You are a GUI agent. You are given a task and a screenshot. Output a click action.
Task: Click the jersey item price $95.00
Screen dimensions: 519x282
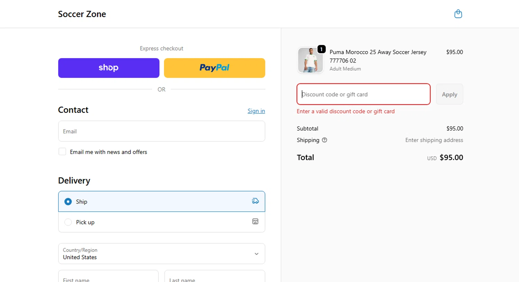pyautogui.click(x=455, y=52)
